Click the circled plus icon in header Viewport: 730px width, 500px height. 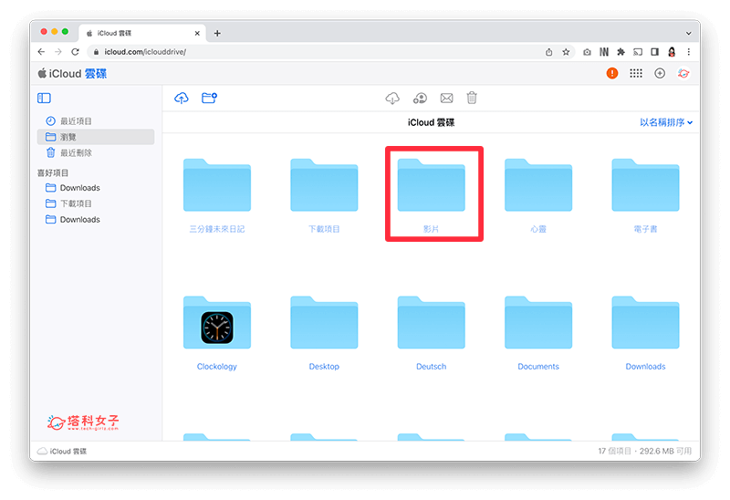660,73
